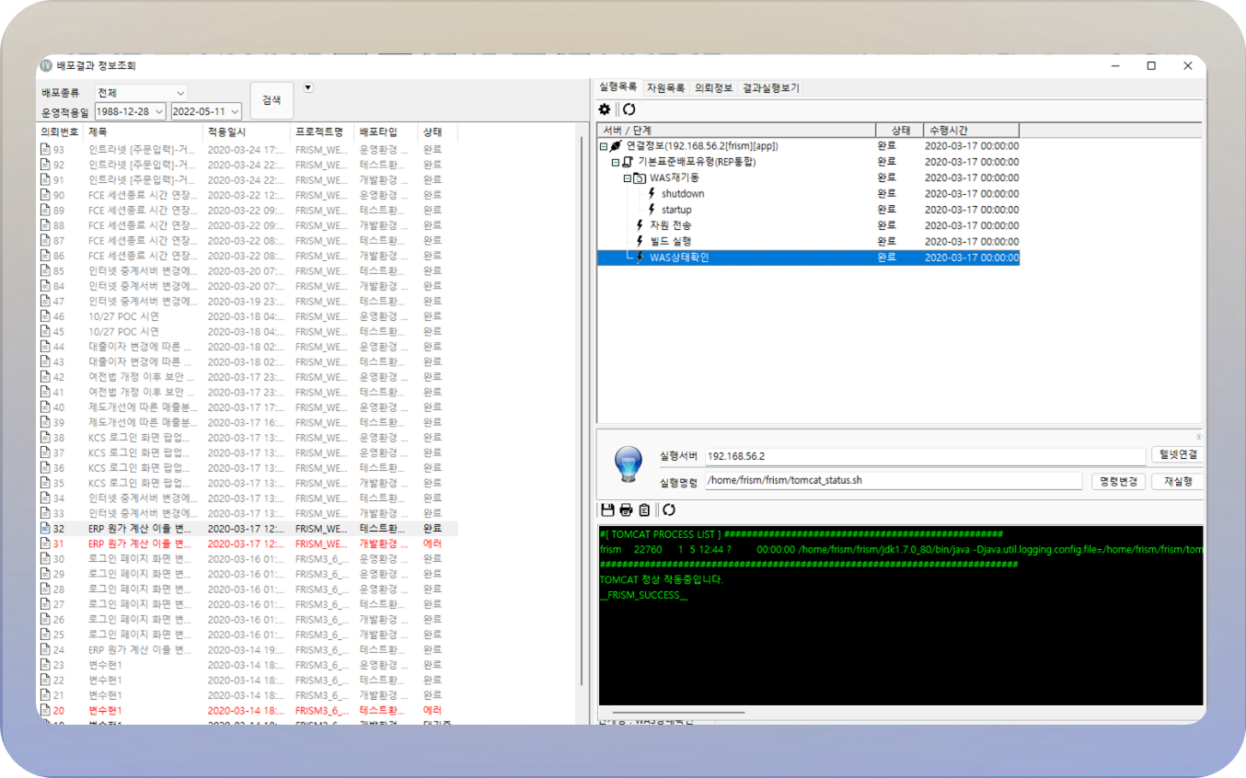Image resolution: width=1246 pixels, height=778 pixels.
Task: Click the plug icon of 연결정보 node
Action: [617, 146]
